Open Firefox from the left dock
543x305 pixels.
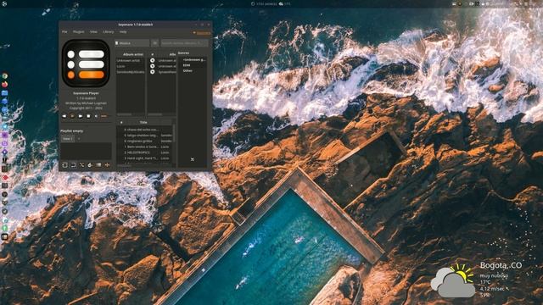click(4, 85)
